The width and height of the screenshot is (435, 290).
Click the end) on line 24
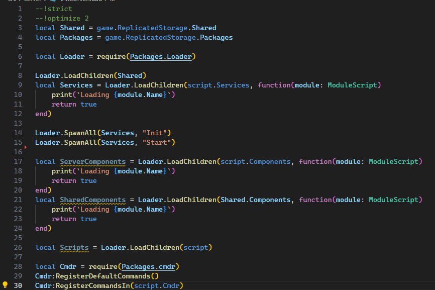coord(43,228)
